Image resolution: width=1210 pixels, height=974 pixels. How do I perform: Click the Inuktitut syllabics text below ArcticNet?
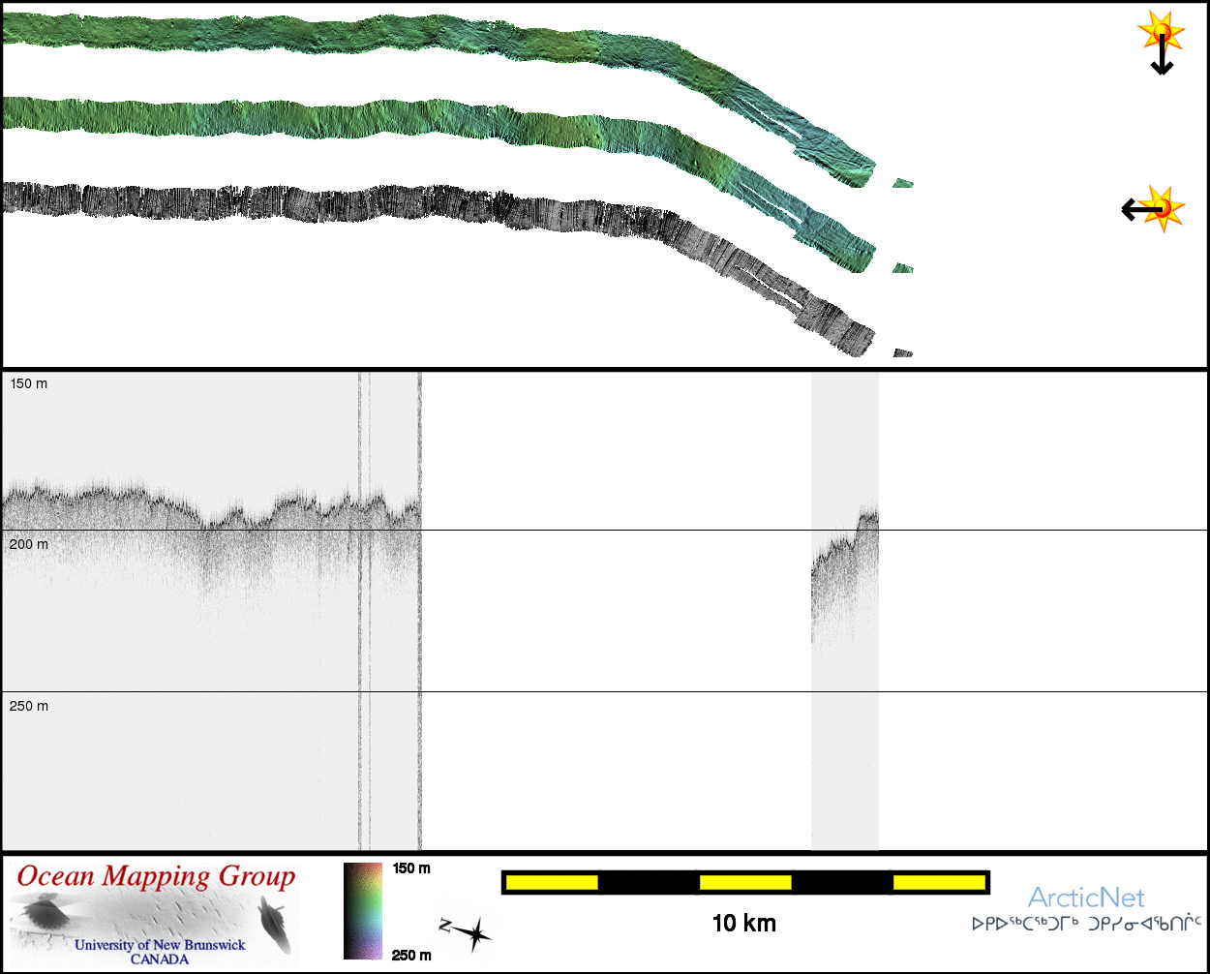1086,924
